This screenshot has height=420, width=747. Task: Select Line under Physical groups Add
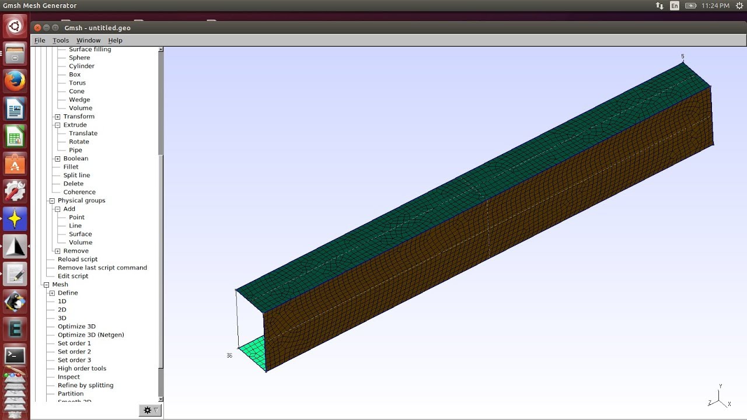(x=75, y=226)
